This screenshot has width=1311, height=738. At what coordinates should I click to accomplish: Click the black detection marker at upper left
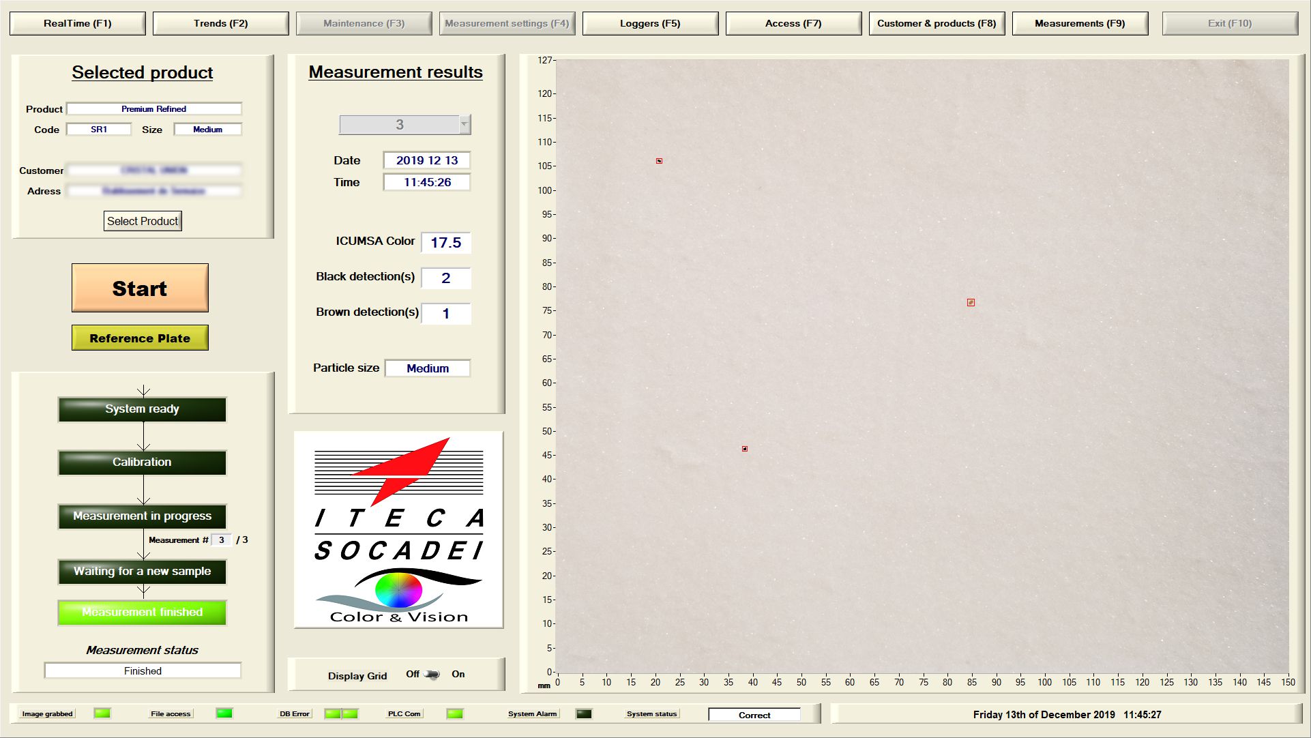[x=659, y=161]
